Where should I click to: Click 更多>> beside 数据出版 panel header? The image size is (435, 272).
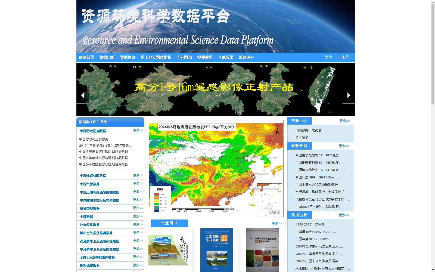pos(344,215)
